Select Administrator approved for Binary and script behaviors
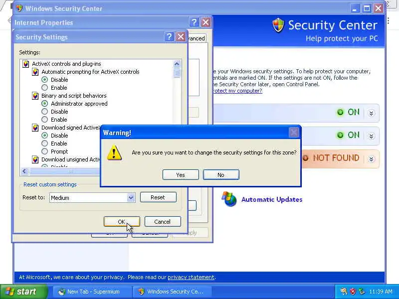 [44, 104]
